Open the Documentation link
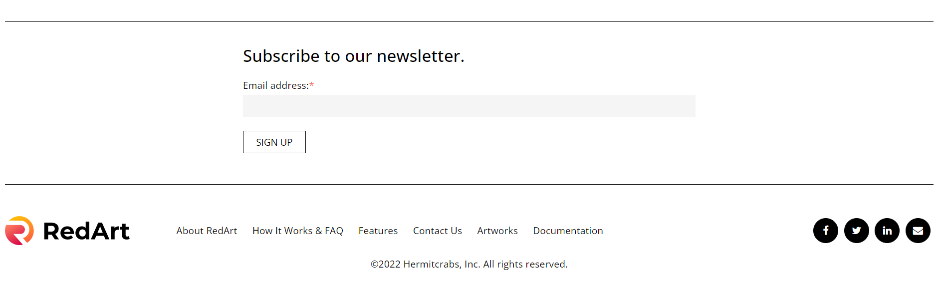940x286 pixels. (568, 231)
